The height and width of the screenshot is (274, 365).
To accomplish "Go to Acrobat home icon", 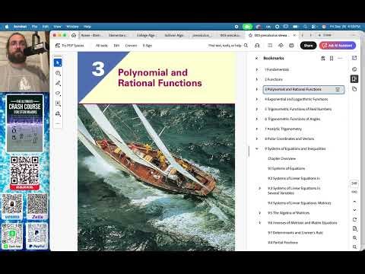I will (74, 35).
